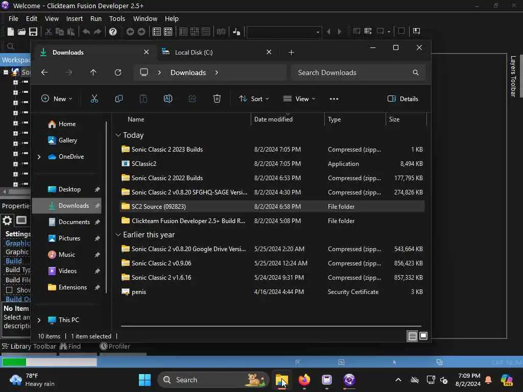Open File Explorer from the taskbar

(x=282, y=380)
